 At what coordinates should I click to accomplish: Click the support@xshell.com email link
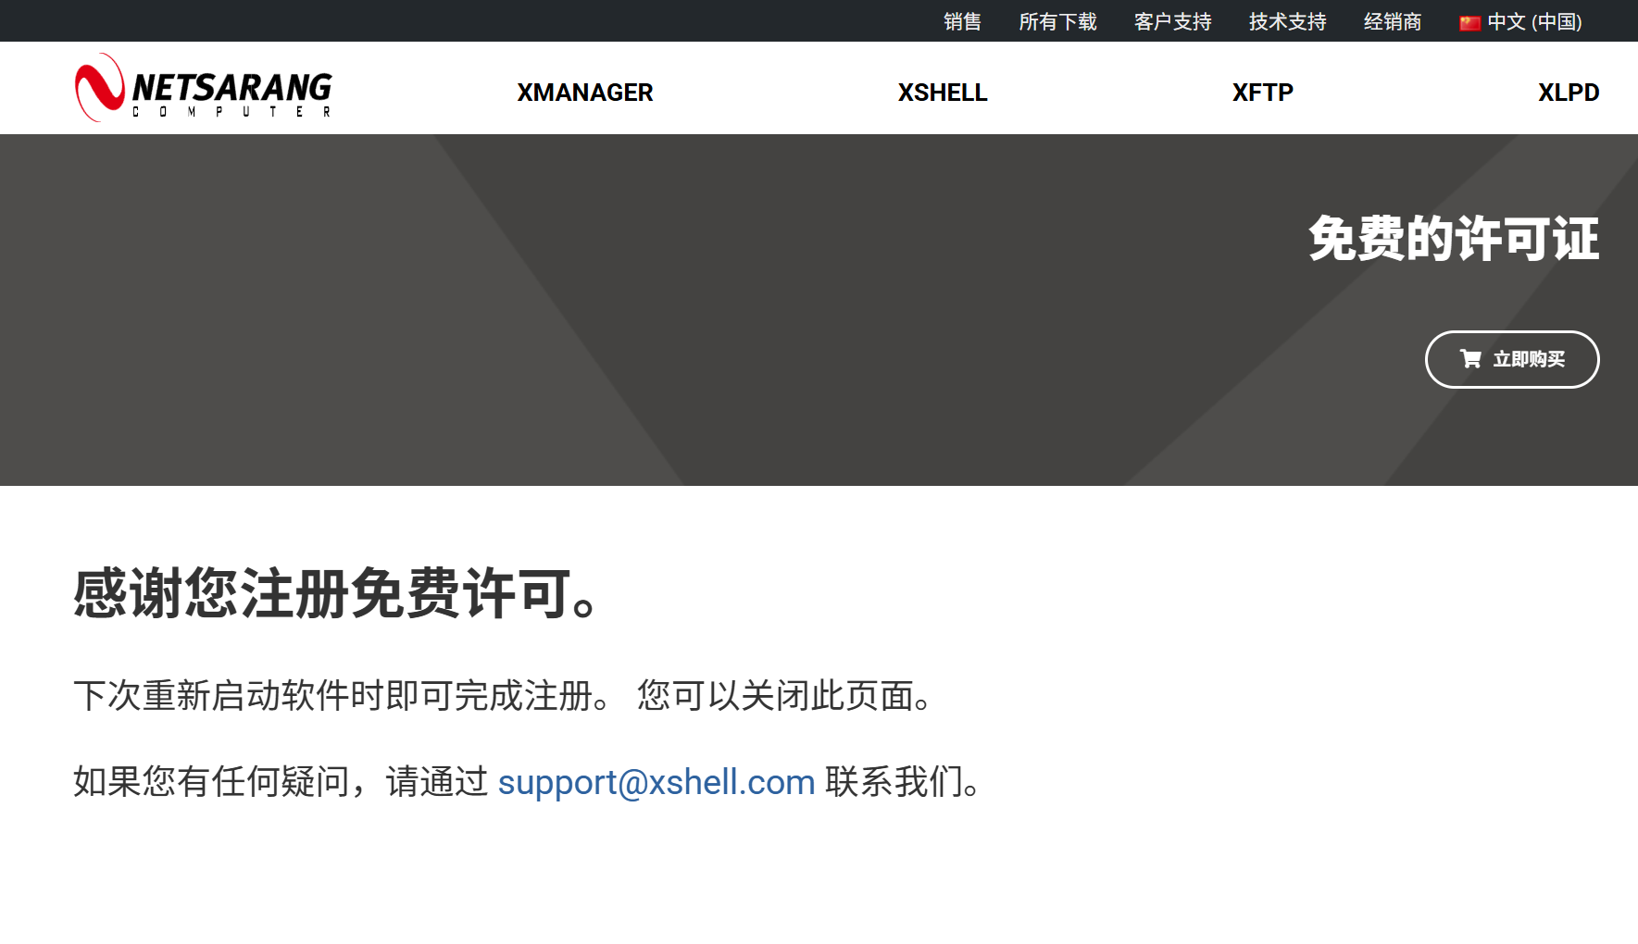pyautogui.click(x=656, y=782)
